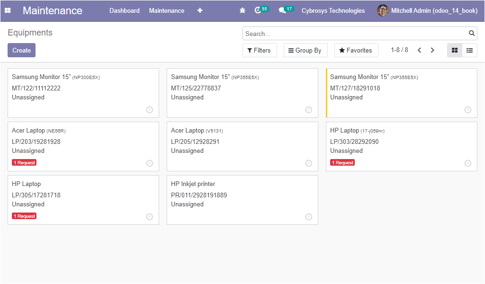Click serial number PR/011/2928191889

(x=199, y=195)
